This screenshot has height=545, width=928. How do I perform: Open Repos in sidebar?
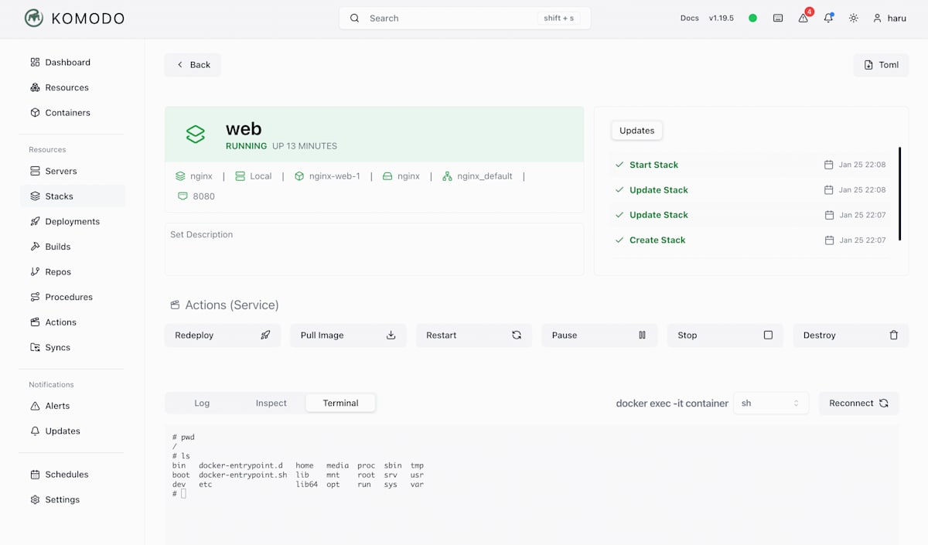pos(73,271)
